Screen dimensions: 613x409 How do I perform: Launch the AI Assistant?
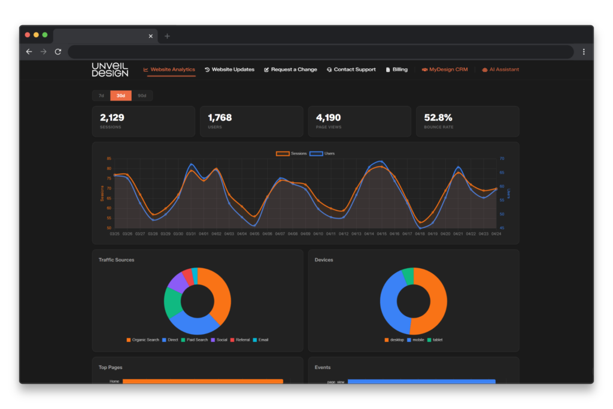pyautogui.click(x=500, y=69)
